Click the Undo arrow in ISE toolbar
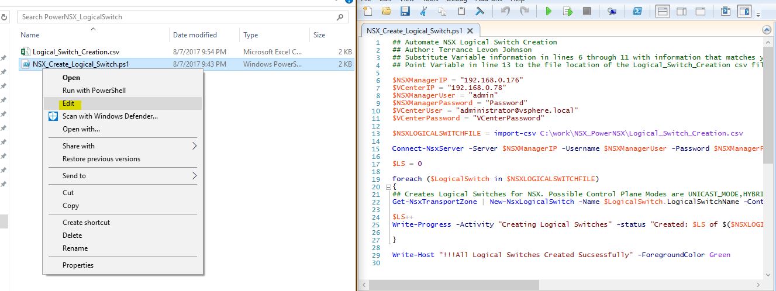 pos(505,11)
